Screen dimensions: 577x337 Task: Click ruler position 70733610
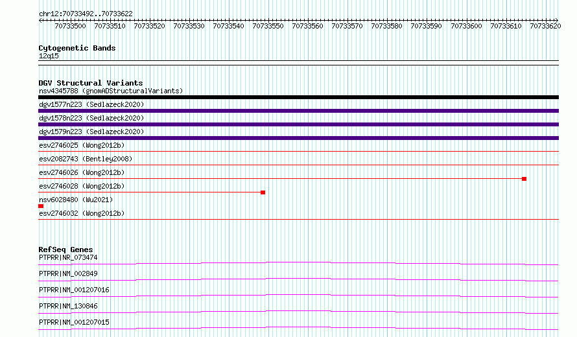(x=506, y=26)
